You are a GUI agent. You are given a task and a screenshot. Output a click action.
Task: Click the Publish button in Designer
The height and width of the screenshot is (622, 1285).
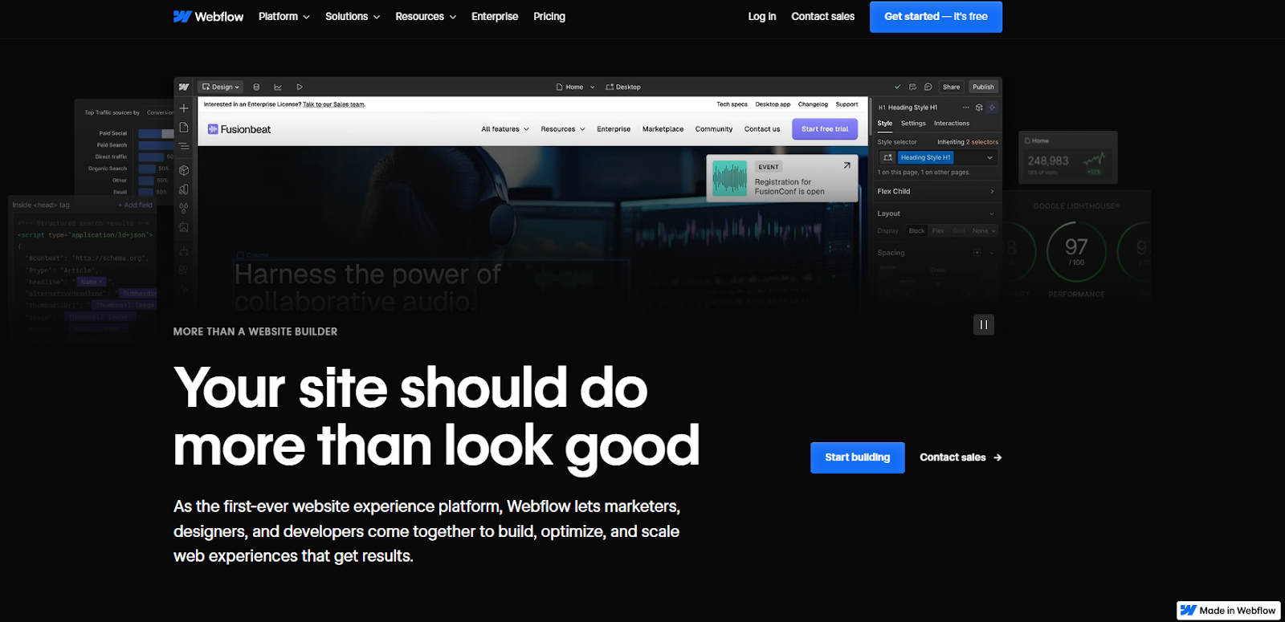coord(983,87)
